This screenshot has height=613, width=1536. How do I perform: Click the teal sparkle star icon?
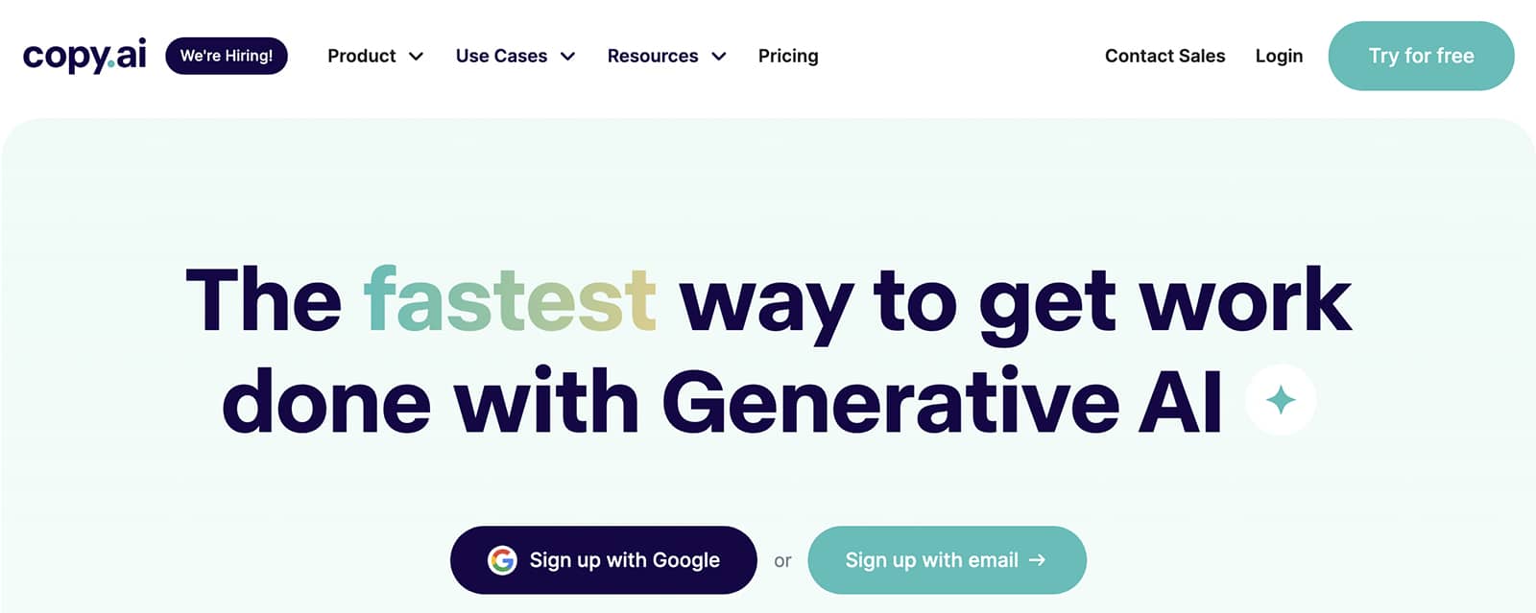(1281, 400)
